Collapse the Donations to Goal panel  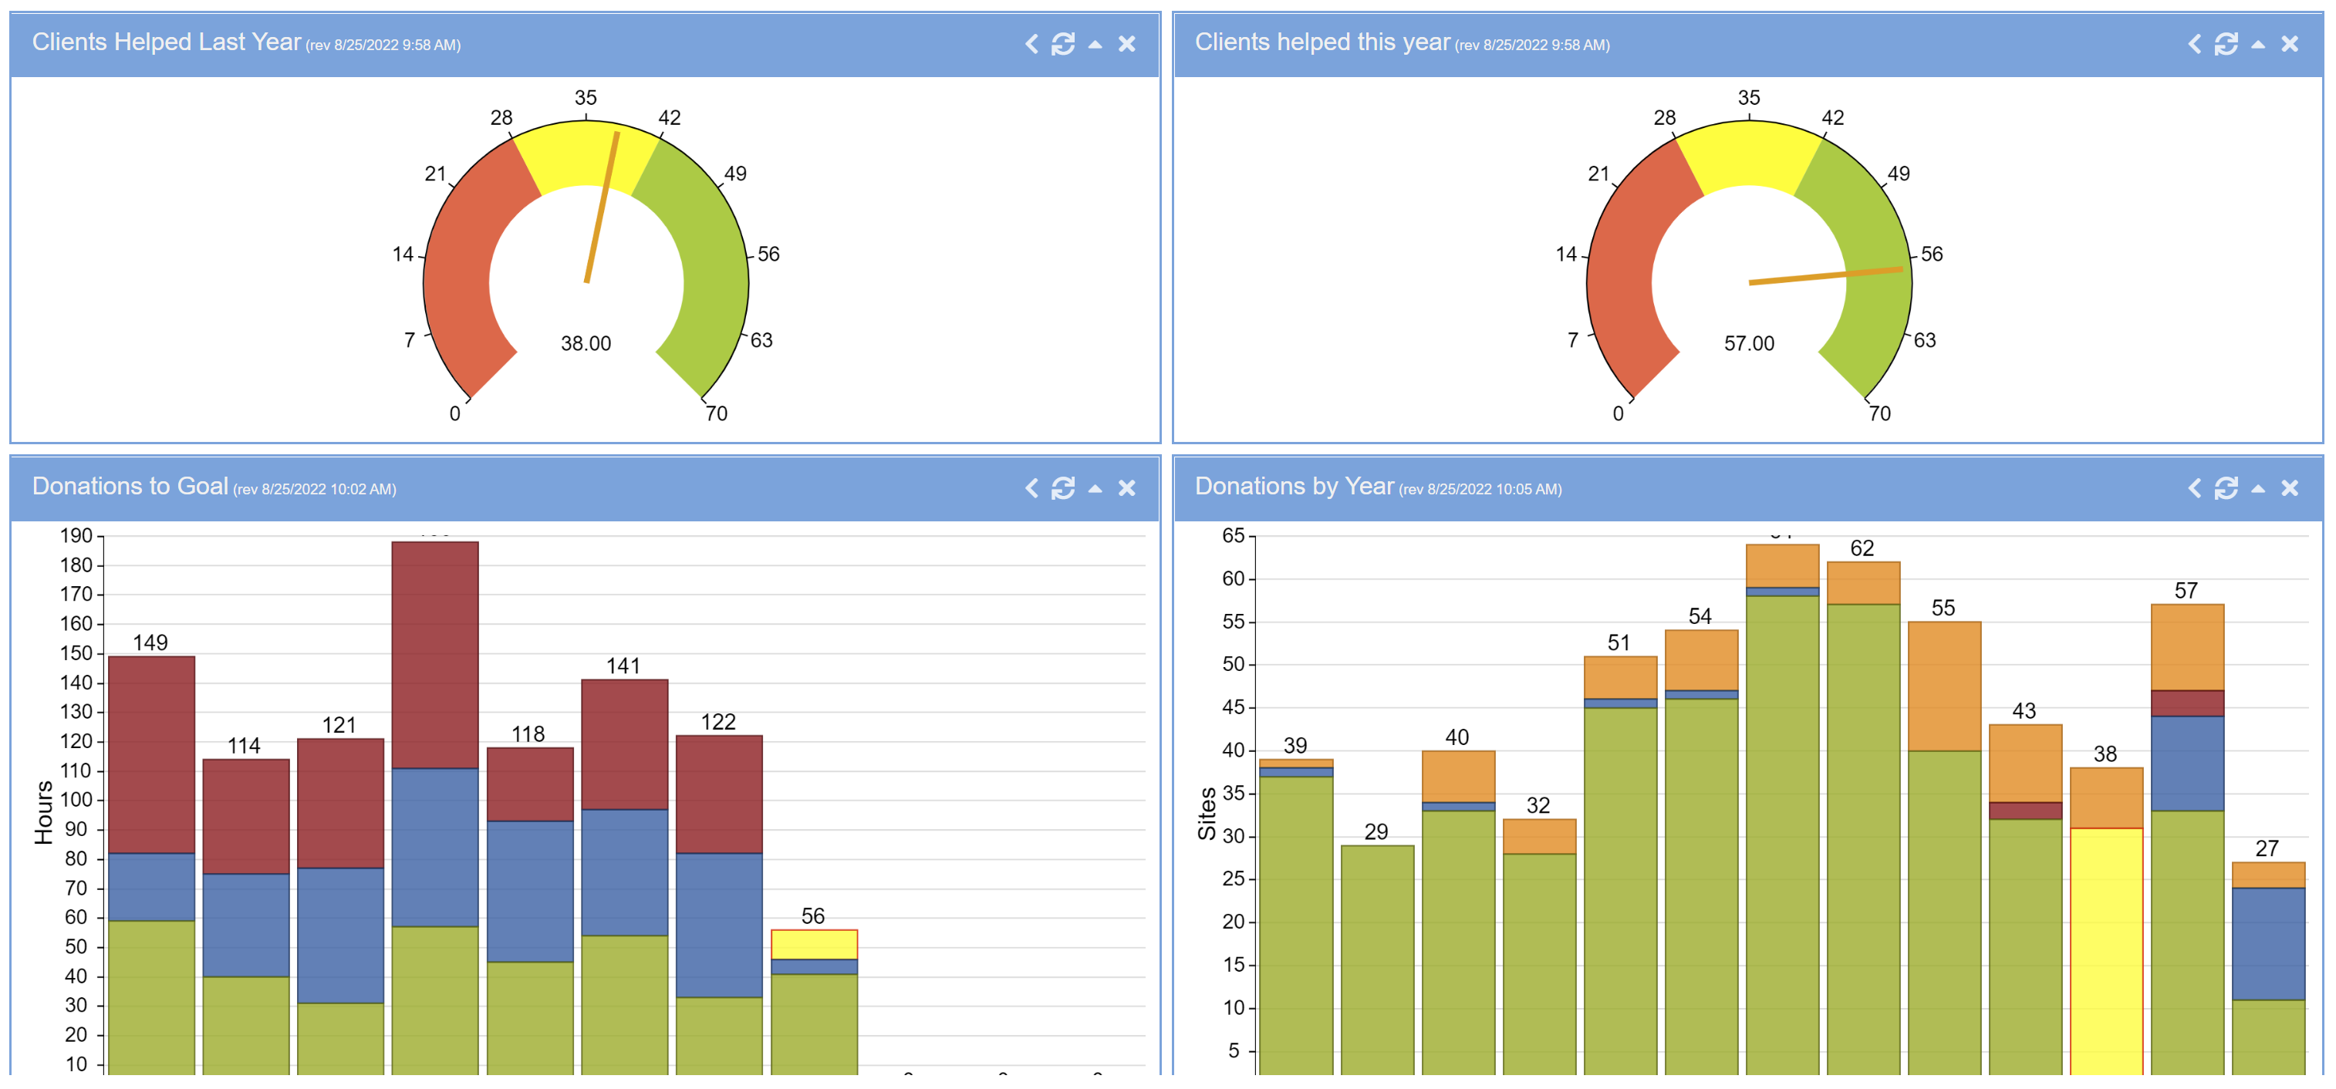pos(1095,488)
